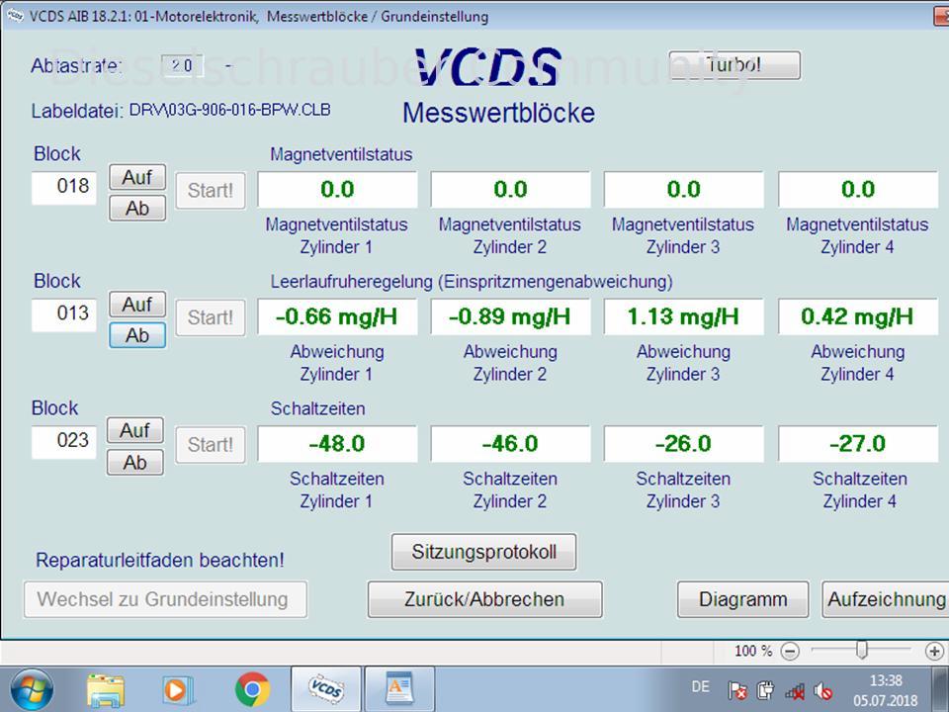The height and width of the screenshot is (712, 949).
Task: Click the -26.0 Schaltzeiten value
Action: (684, 444)
